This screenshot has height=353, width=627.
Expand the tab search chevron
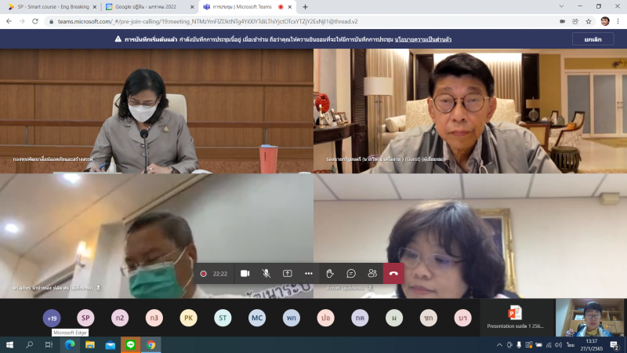tap(561, 6)
